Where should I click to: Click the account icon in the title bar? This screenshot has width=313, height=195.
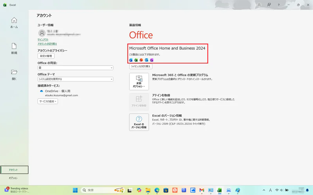(x=259, y=5)
